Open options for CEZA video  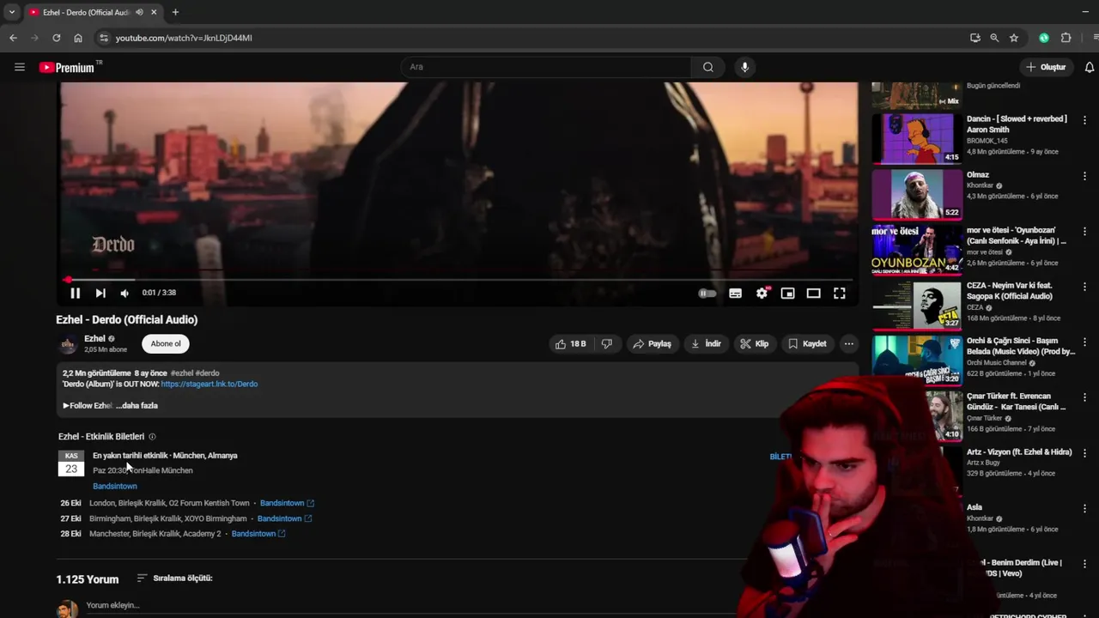click(x=1084, y=287)
